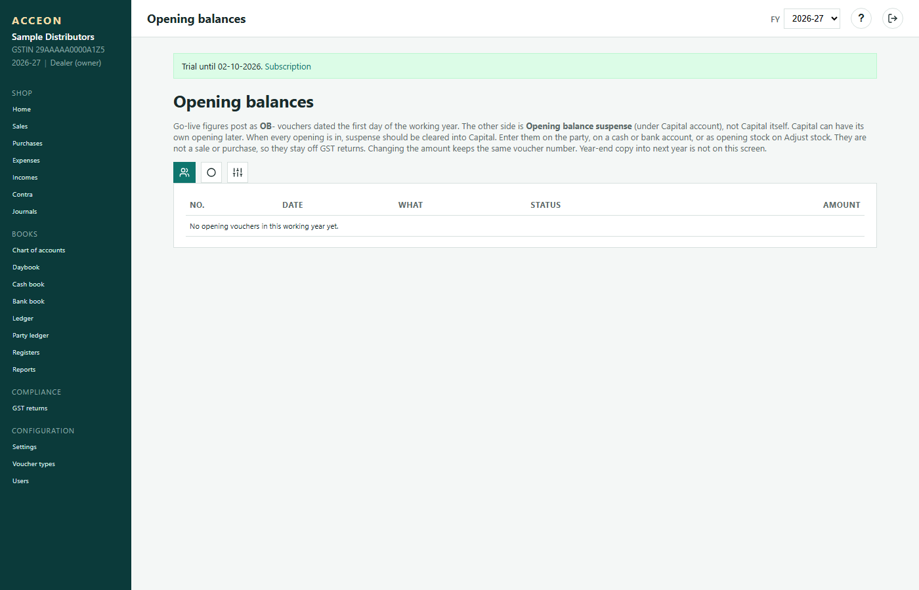Open Reports in the sidebar

click(x=24, y=370)
